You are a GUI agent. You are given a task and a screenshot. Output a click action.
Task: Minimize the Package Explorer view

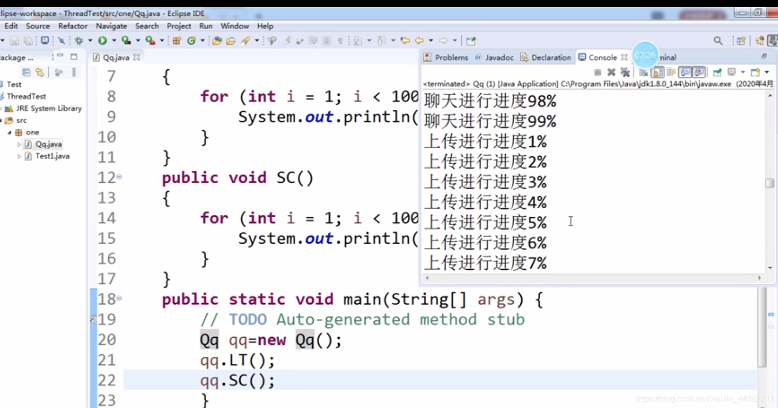tap(60, 55)
